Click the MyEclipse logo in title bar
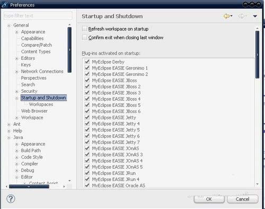 (5, 5)
